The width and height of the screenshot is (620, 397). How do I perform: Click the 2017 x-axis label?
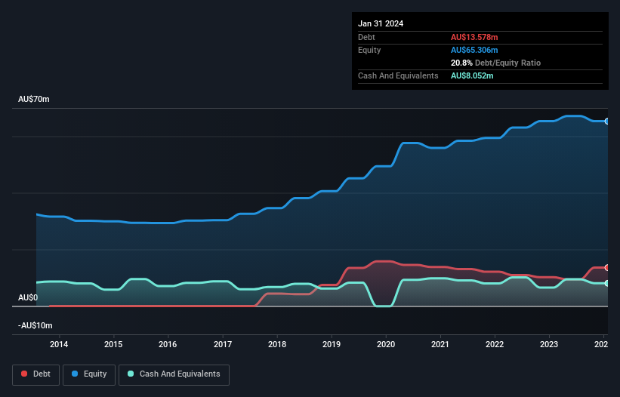click(x=223, y=344)
